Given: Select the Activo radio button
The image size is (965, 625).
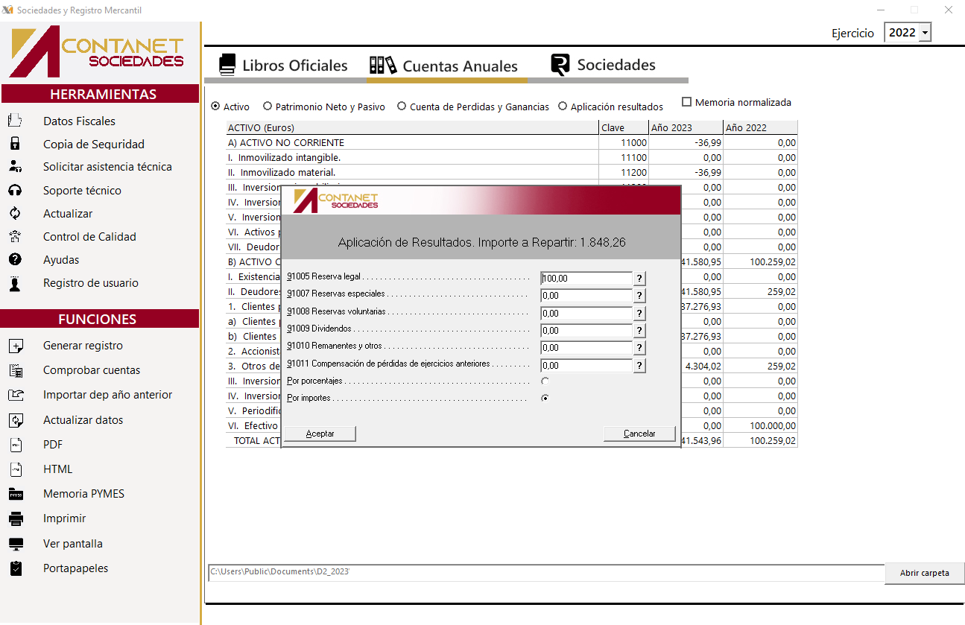Looking at the screenshot, I should click(216, 107).
